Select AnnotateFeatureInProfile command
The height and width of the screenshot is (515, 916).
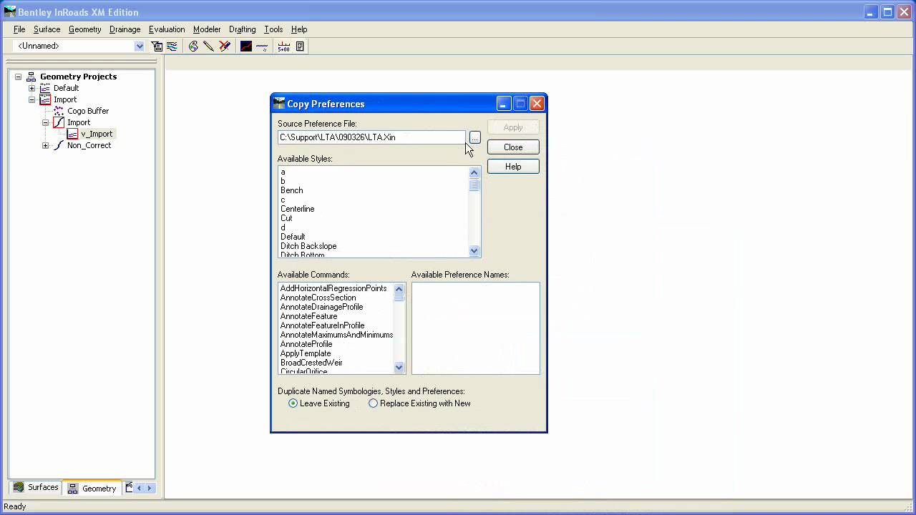coord(323,325)
